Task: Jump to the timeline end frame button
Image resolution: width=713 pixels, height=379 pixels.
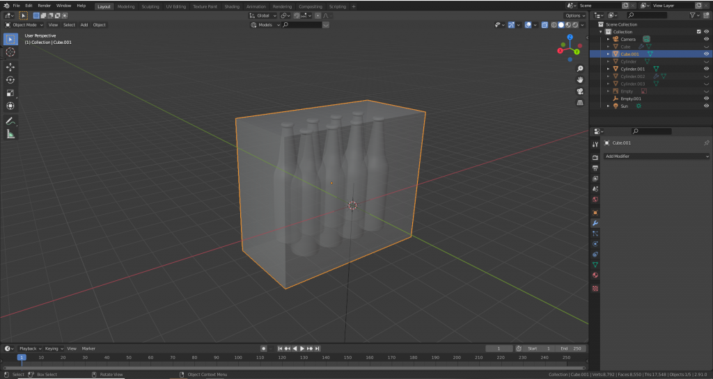Action: [318, 348]
